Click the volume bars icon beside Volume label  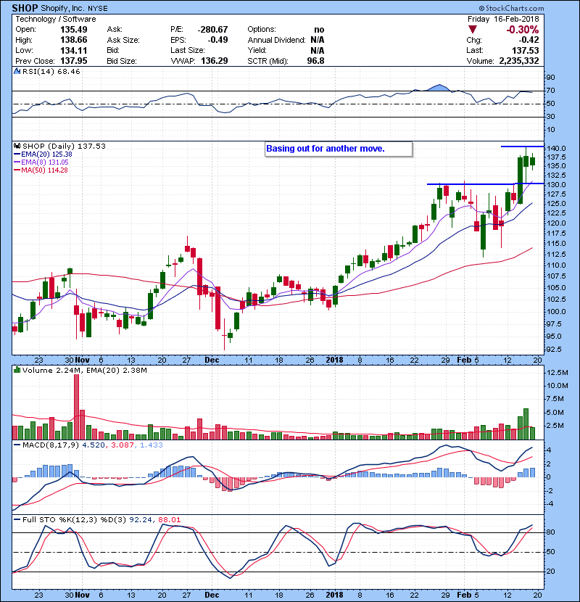coord(17,370)
